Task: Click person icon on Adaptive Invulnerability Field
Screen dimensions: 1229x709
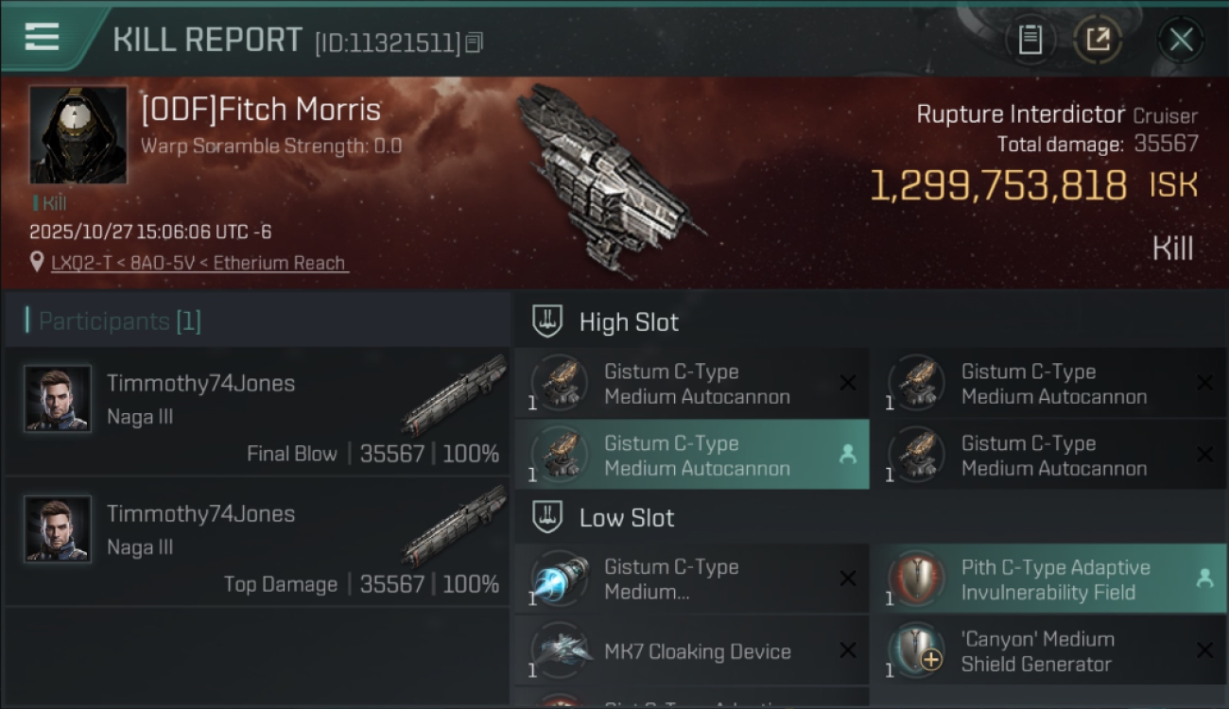Action: (x=1204, y=579)
